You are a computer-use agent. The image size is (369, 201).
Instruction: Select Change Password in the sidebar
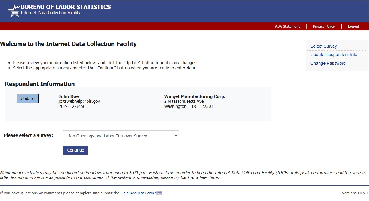coord(328,63)
